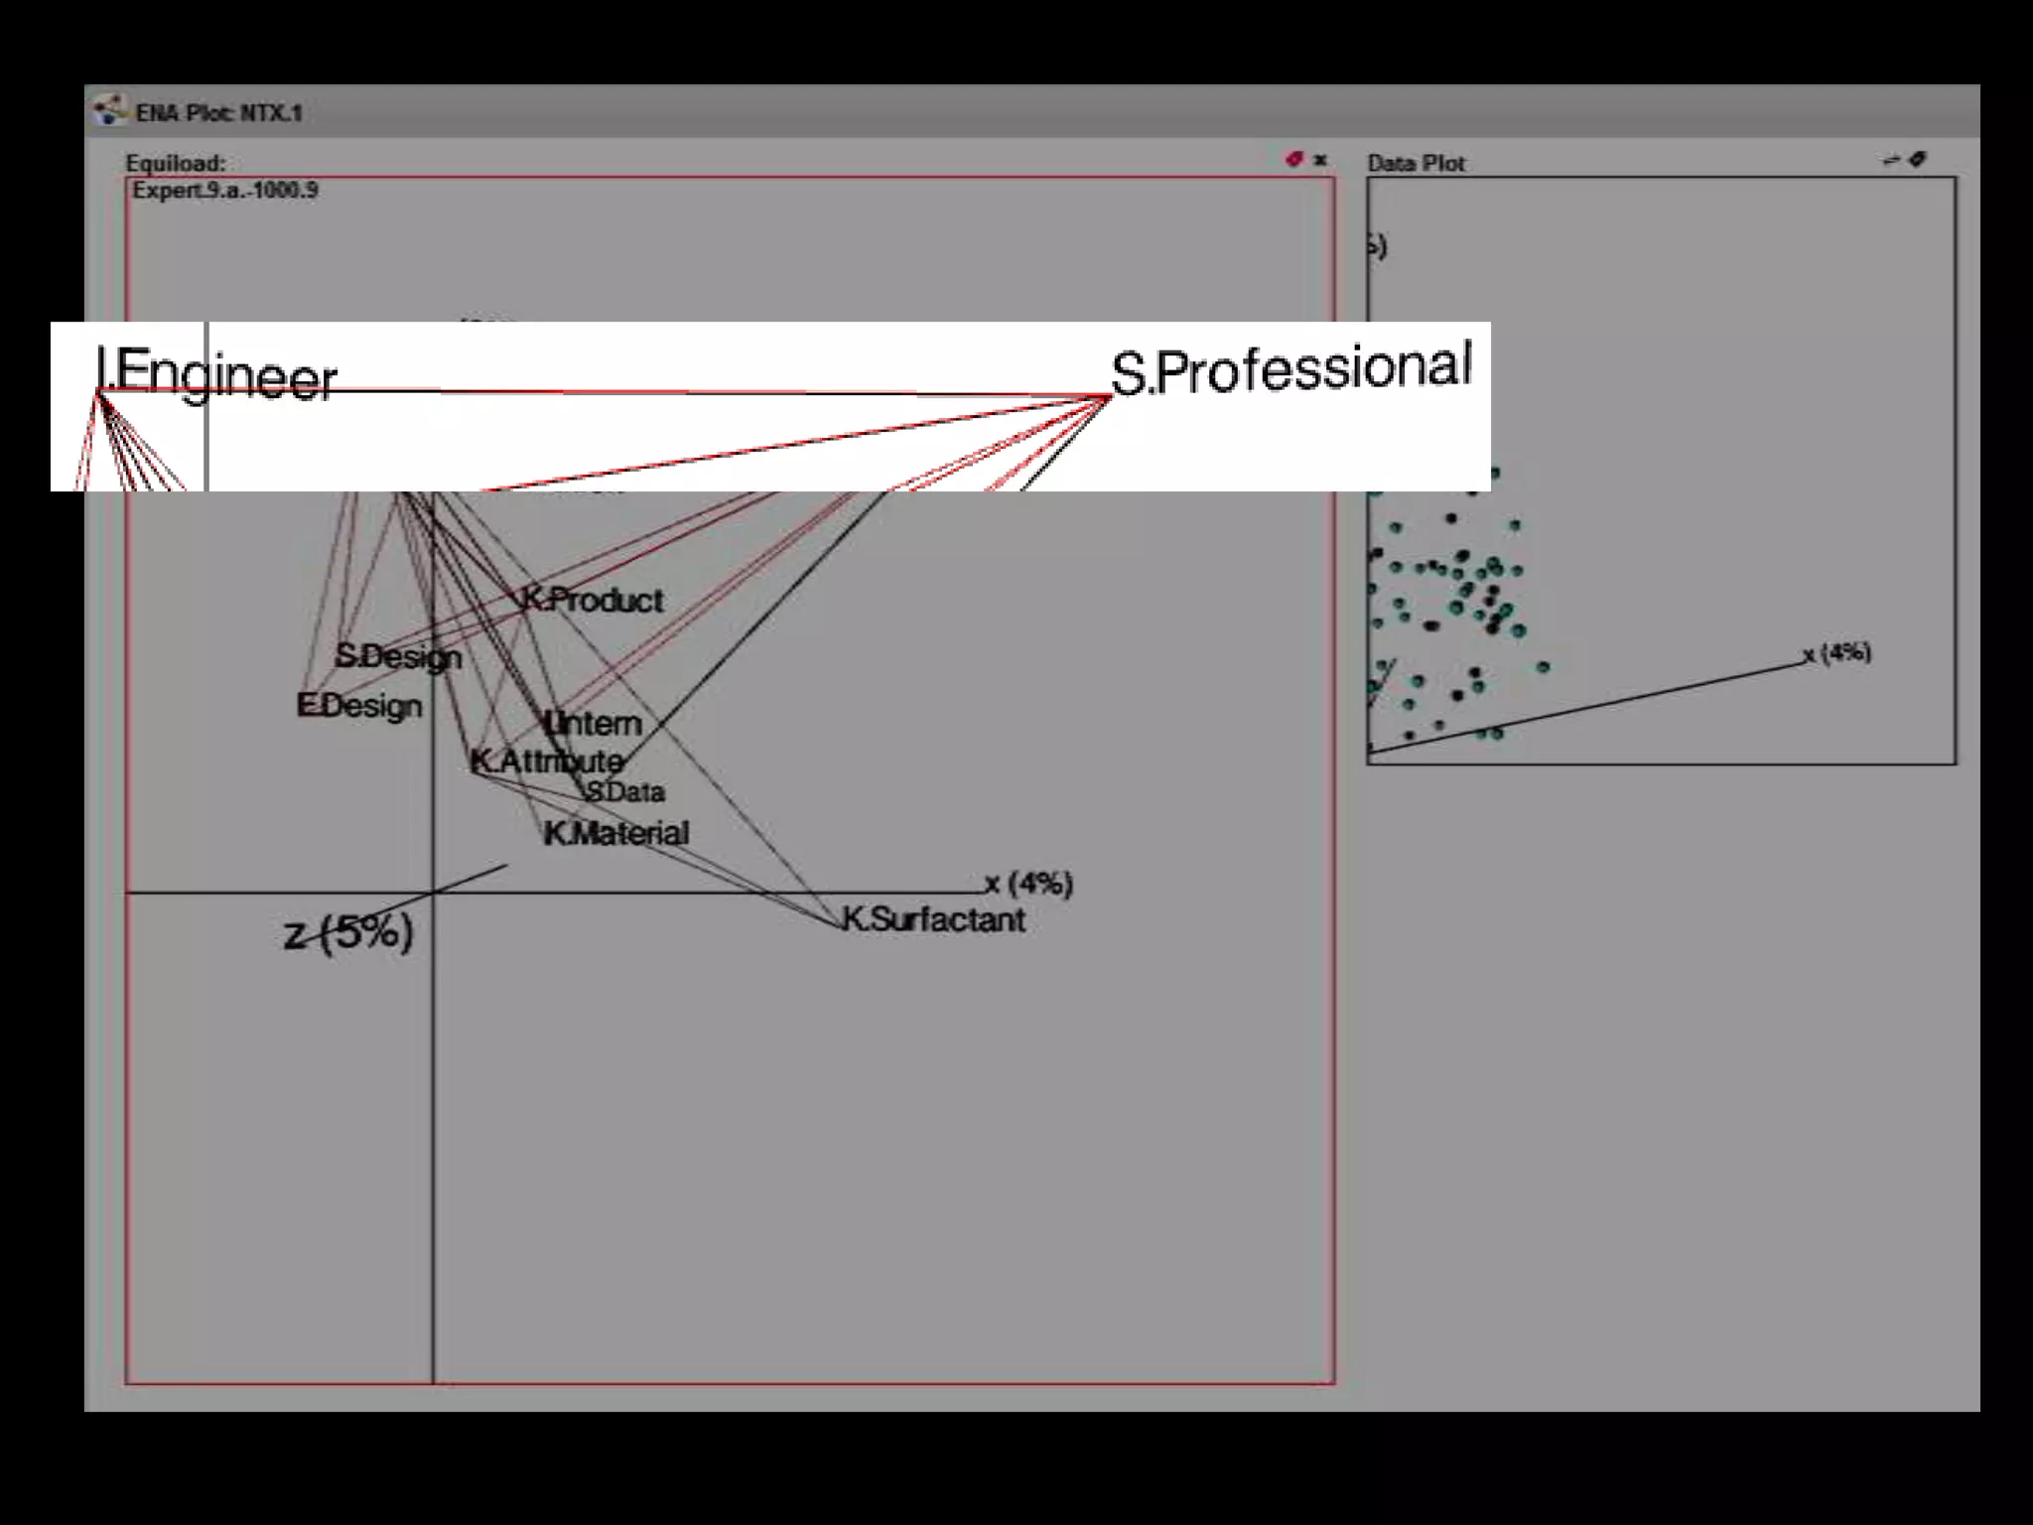Screen dimensions: 2033x1525
Task: Select the E.Design node label
Action: click(359, 706)
